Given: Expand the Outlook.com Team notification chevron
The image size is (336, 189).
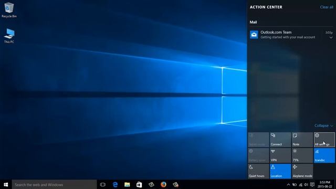Looking at the screenshot, I should point(331,37).
